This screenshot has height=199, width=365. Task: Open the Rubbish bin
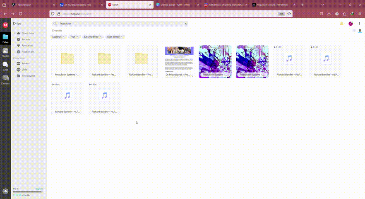pyautogui.click(x=28, y=52)
